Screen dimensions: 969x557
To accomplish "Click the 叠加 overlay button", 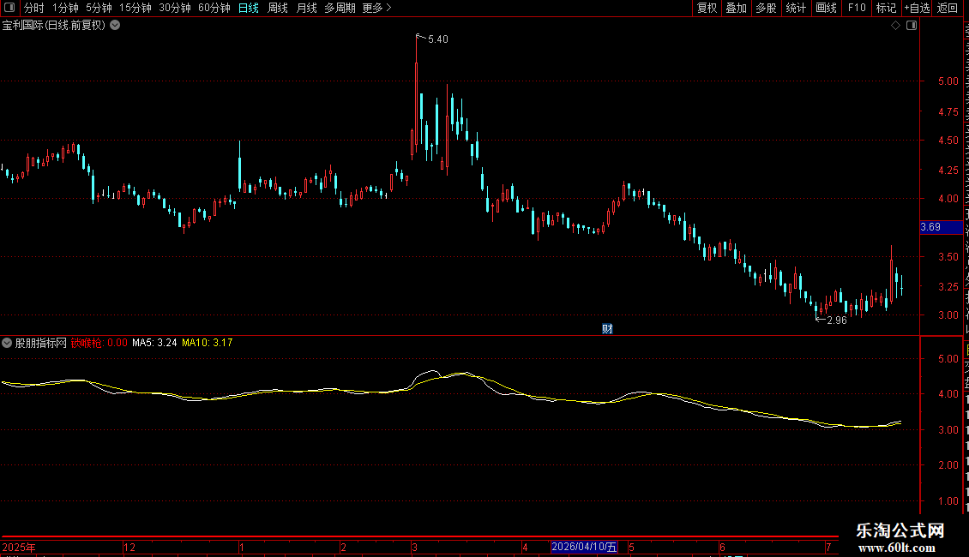I will pyautogui.click(x=736, y=8).
